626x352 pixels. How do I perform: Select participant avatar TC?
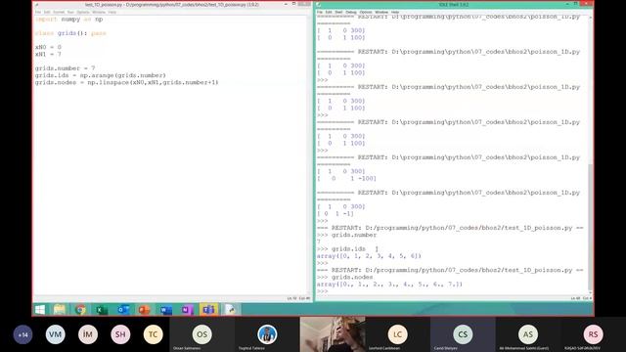click(x=153, y=334)
